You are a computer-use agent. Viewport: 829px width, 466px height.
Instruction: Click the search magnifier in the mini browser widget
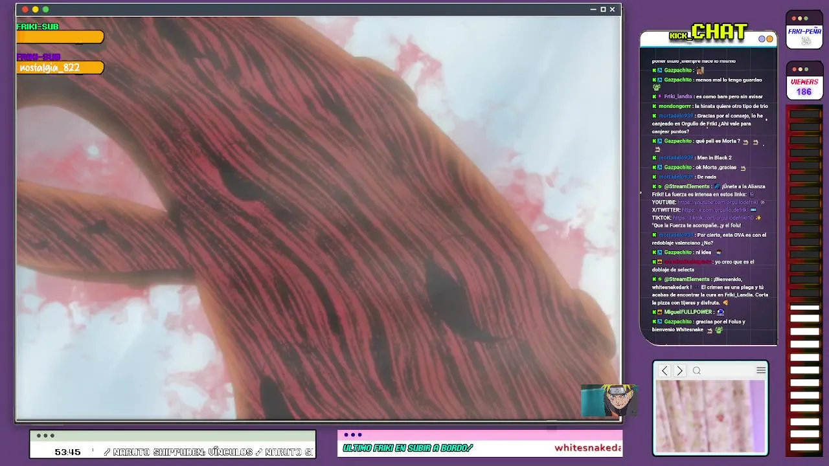tap(697, 371)
